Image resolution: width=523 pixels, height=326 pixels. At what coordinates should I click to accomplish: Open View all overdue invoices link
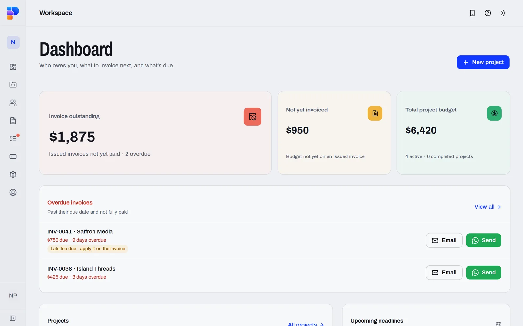click(487, 207)
